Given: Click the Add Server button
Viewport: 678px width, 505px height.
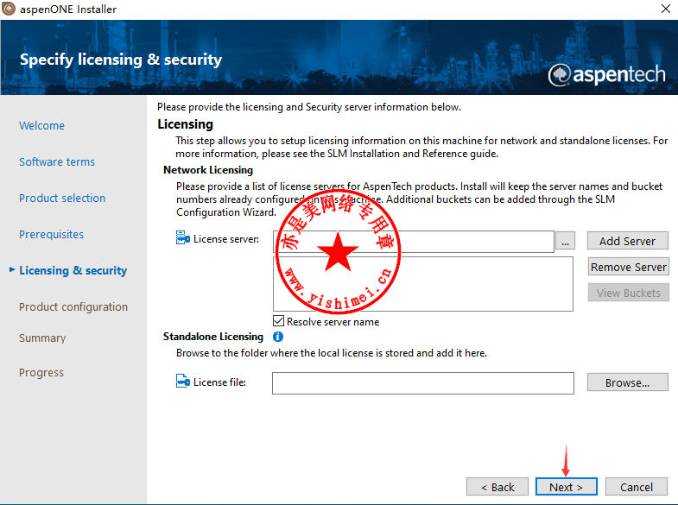Looking at the screenshot, I should point(627,241).
